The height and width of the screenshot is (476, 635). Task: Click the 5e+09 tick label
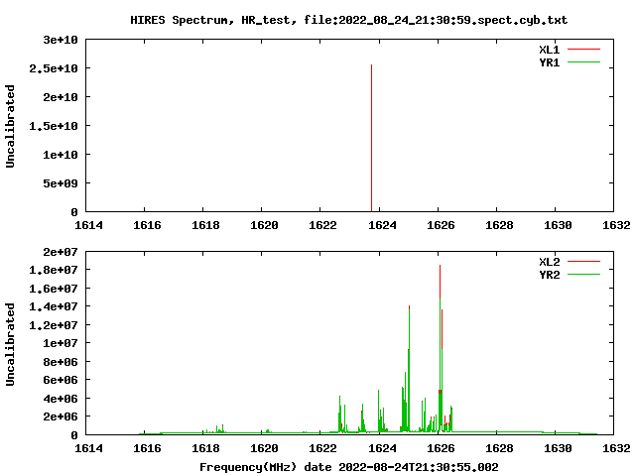(61, 183)
